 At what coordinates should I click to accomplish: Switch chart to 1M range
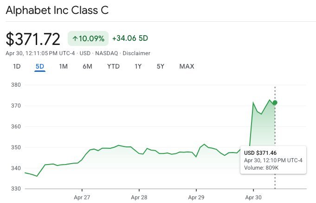64,66
